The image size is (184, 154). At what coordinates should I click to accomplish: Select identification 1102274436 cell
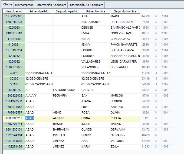14,147
